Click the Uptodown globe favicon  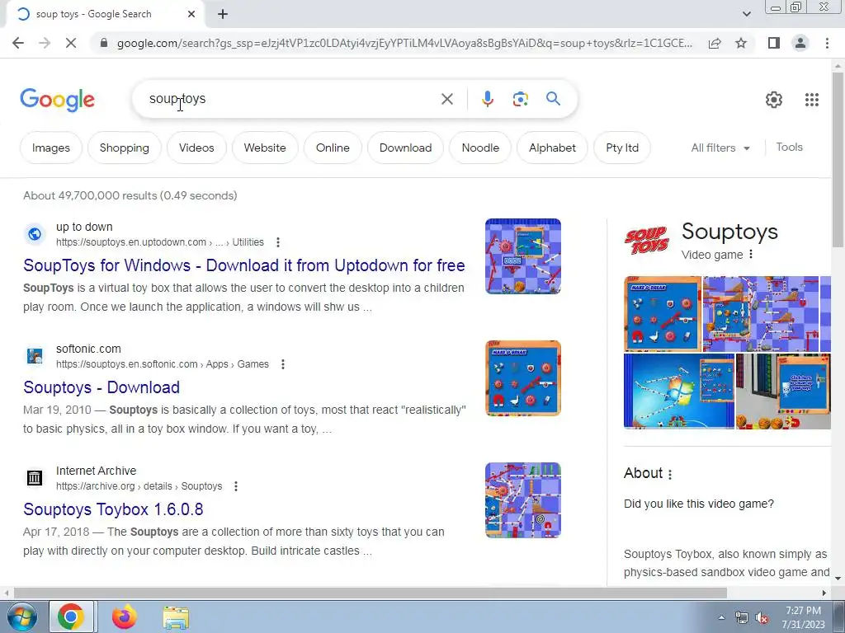point(35,234)
